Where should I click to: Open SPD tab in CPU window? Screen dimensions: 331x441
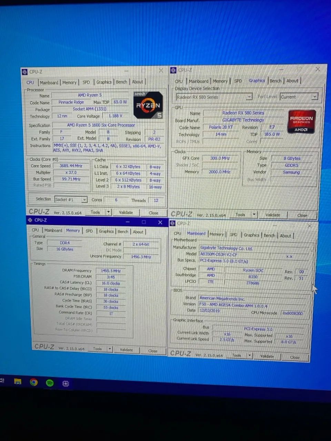pos(86,82)
